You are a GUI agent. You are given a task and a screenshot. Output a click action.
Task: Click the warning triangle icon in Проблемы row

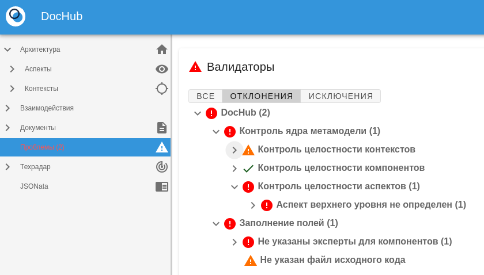pos(162,147)
